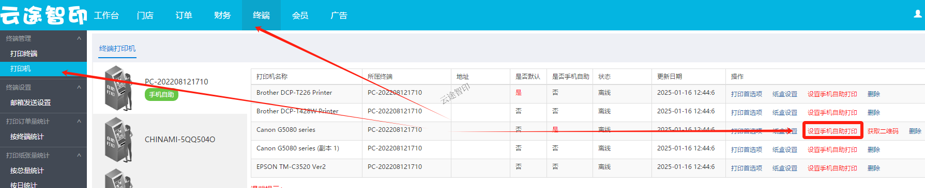925x188 pixels.
Task: Select terminal PC-202208121710 in the list
Action: coord(176,82)
